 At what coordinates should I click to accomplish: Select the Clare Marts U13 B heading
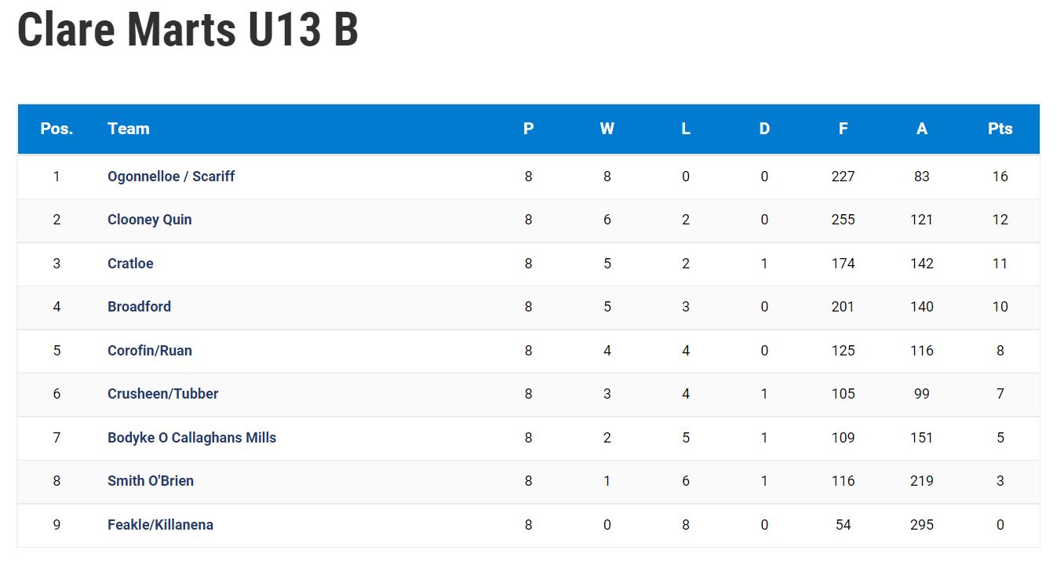click(x=188, y=30)
